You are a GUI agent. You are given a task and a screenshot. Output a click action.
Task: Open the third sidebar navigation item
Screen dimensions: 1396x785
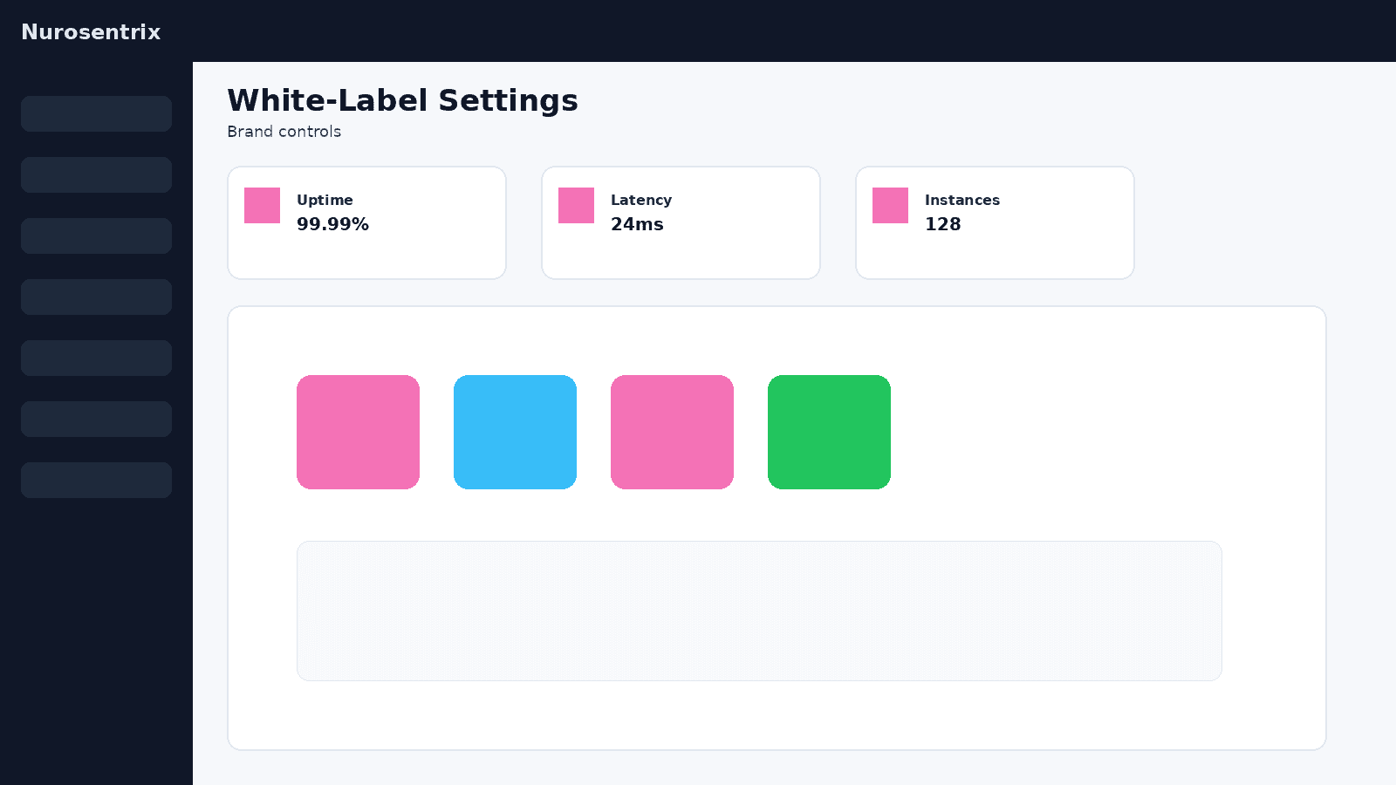tap(96, 235)
